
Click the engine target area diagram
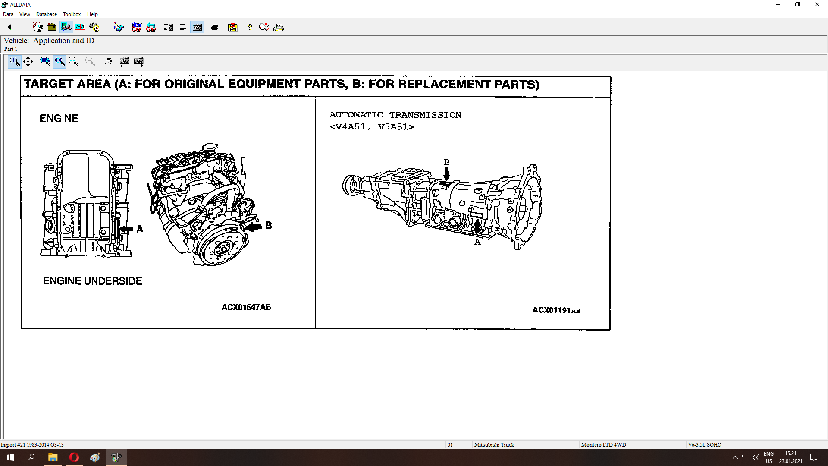tap(168, 207)
